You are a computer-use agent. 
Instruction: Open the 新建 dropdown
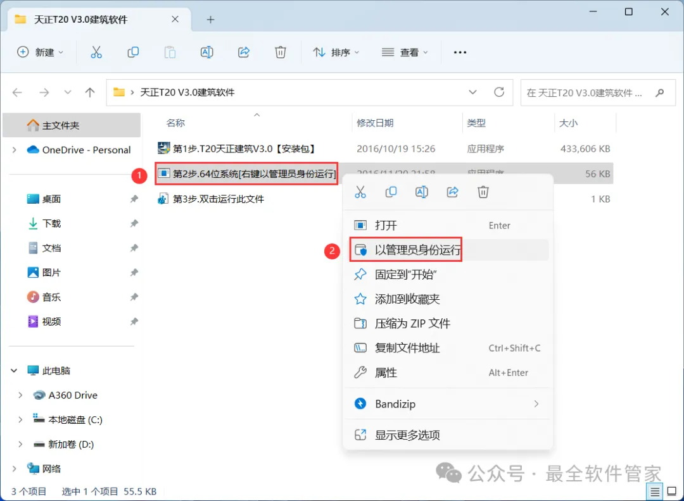click(41, 53)
